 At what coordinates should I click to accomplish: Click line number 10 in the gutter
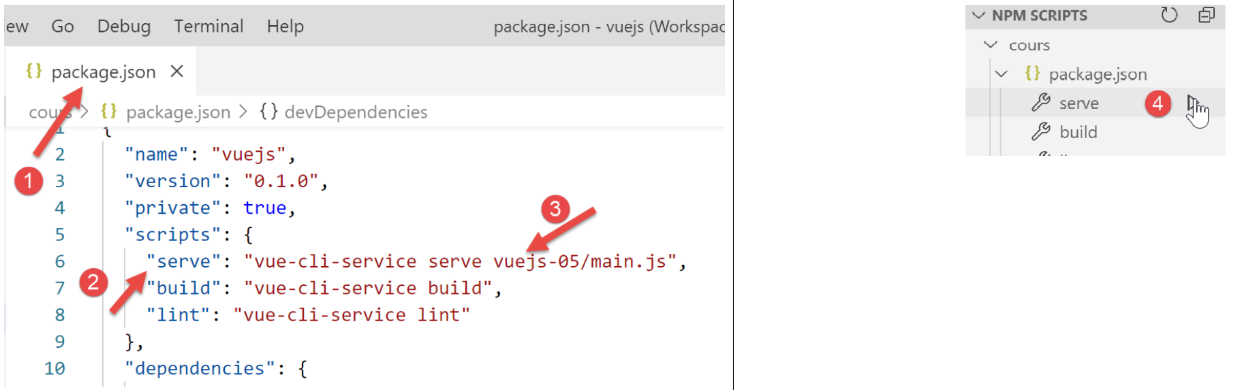pyautogui.click(x=55, y=368)
